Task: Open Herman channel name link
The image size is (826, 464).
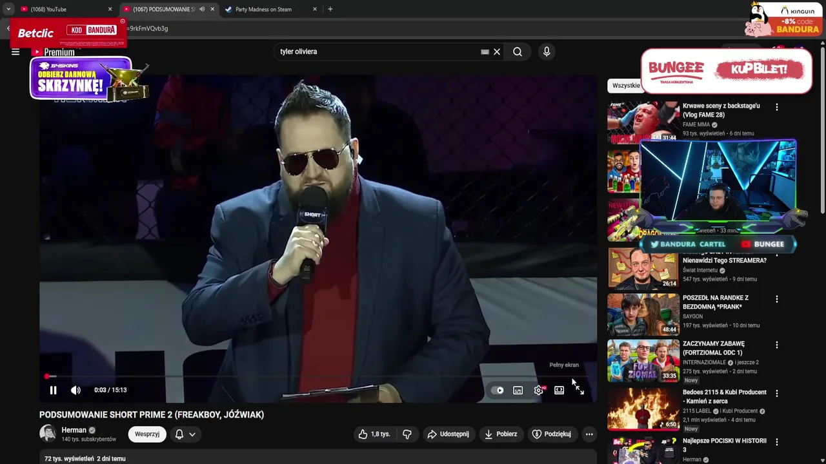Action: click(74, 430)
